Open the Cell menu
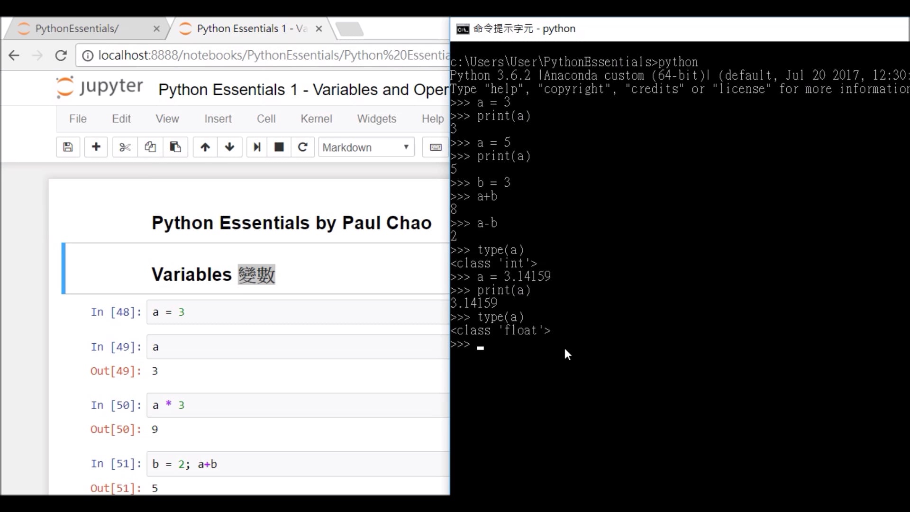The height and width of the screenshot is (512, 910). coord(266,119)
